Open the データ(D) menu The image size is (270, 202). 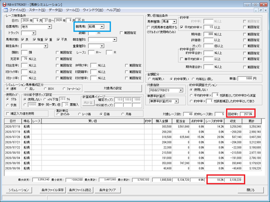pyautogui.click(x=56, y=10)
